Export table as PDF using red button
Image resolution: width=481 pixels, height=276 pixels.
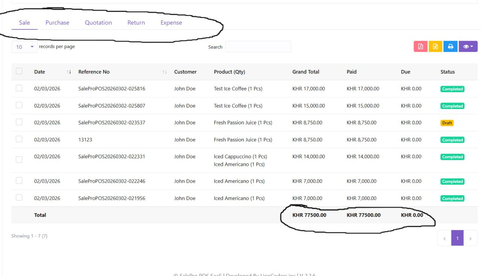coord(420,47)
